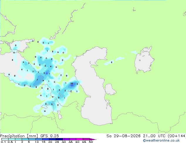186x143 pixels.
Task: Pick the dark navy 25 mm legend swatch
Action: pyautogui.click(x=59, y=139)
